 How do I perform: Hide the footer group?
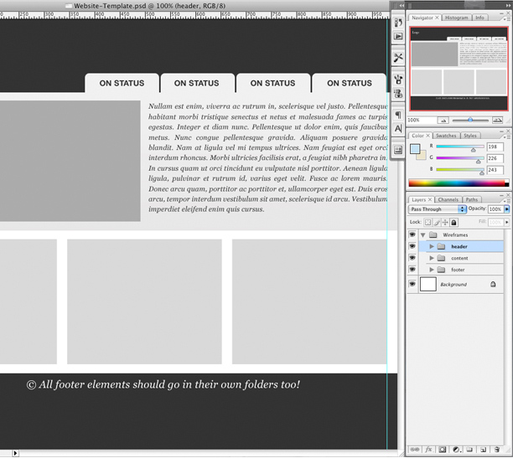[x=412, y=270]
